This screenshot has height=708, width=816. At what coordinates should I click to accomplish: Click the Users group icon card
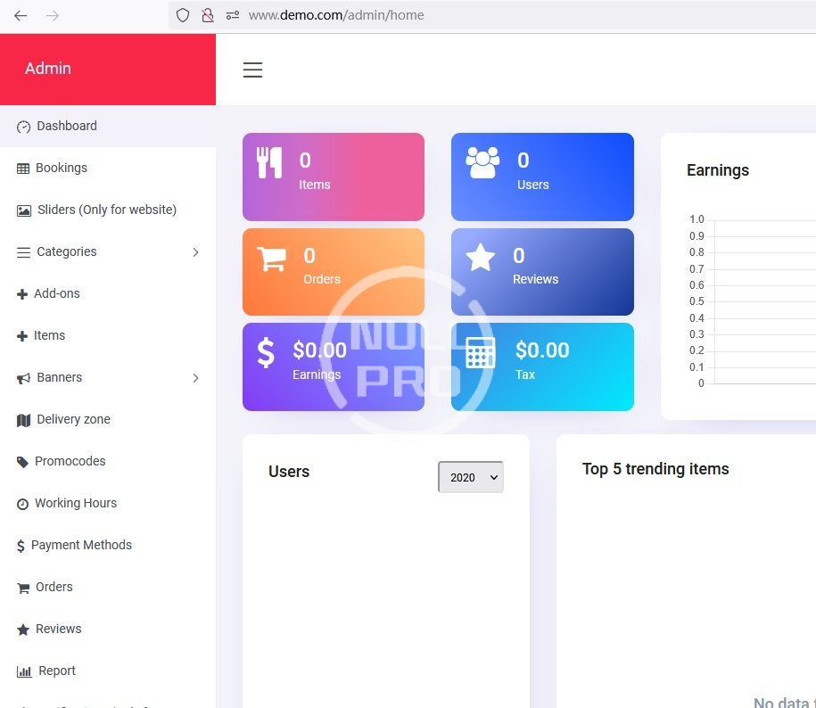pos(482,162)
